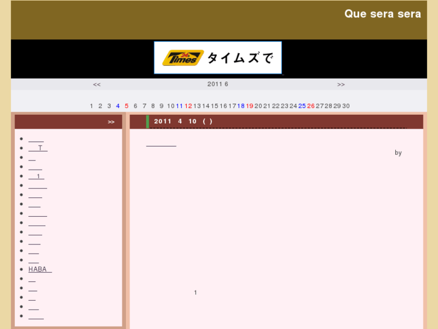The image size is (438, 329).
Task: Select day 7 in calendar strip
Action: [x=145, y=106]
